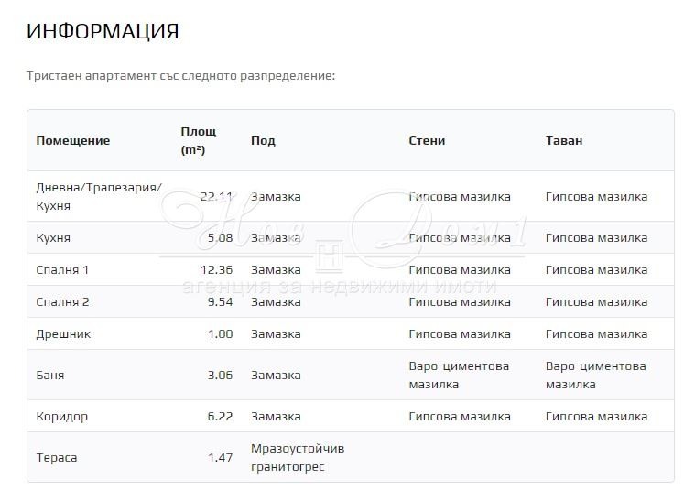Select the Помещение column header
684x491 pixels.
tap(73, 141)
